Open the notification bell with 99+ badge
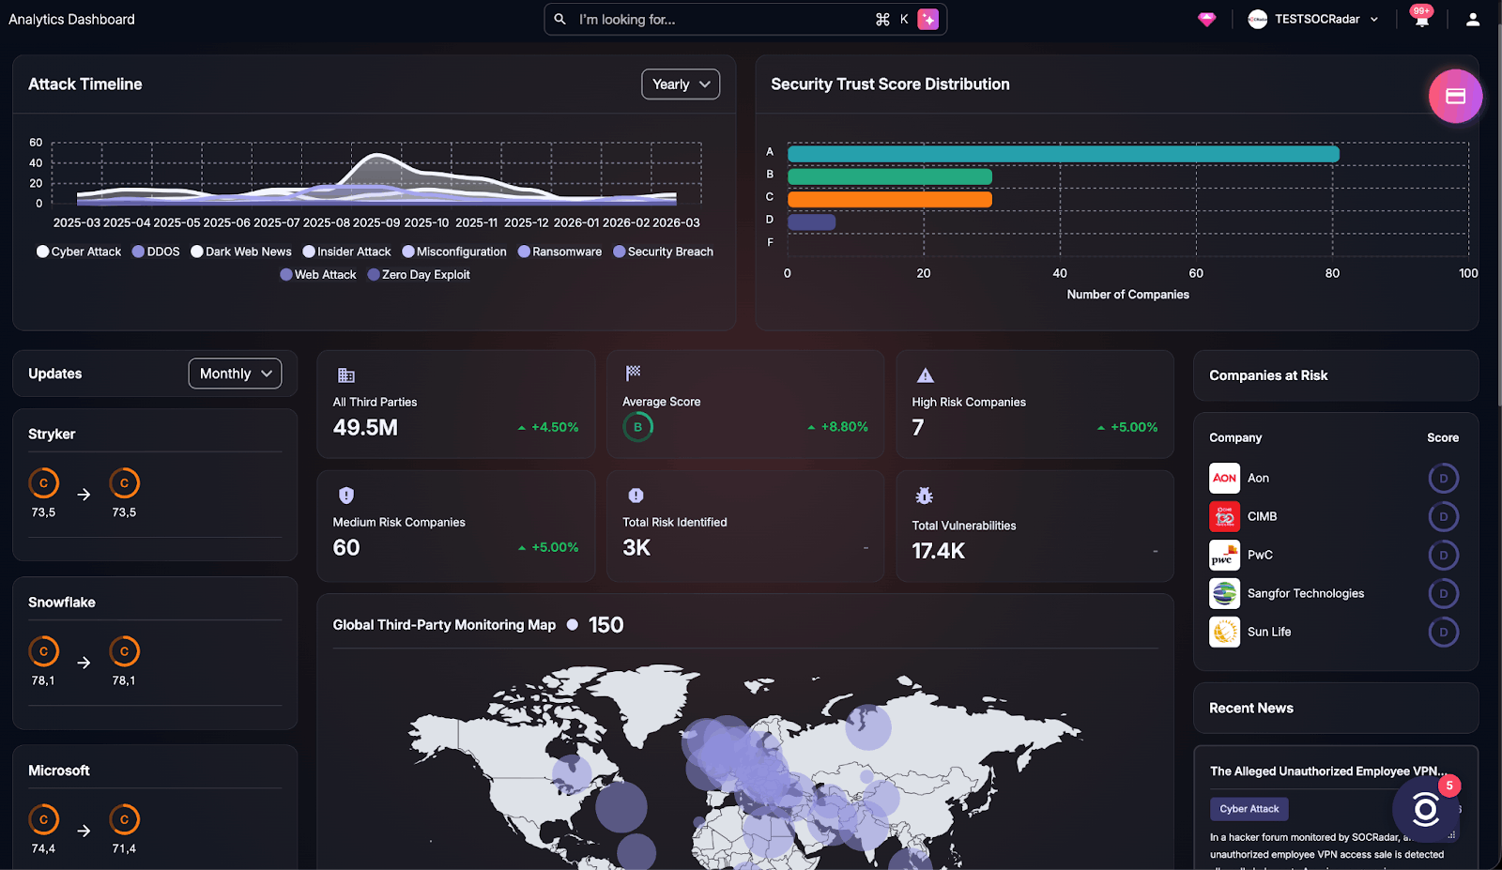 coord(1420,19)
